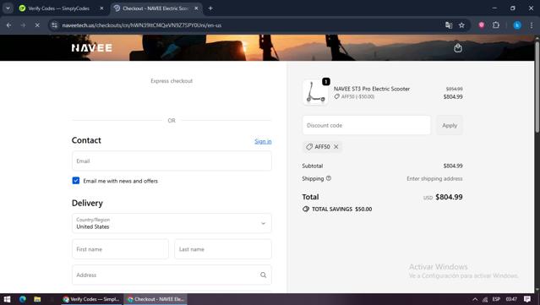Open the tab search dropdown arrow
540x305 pixels.
click(x=8, y=8)
